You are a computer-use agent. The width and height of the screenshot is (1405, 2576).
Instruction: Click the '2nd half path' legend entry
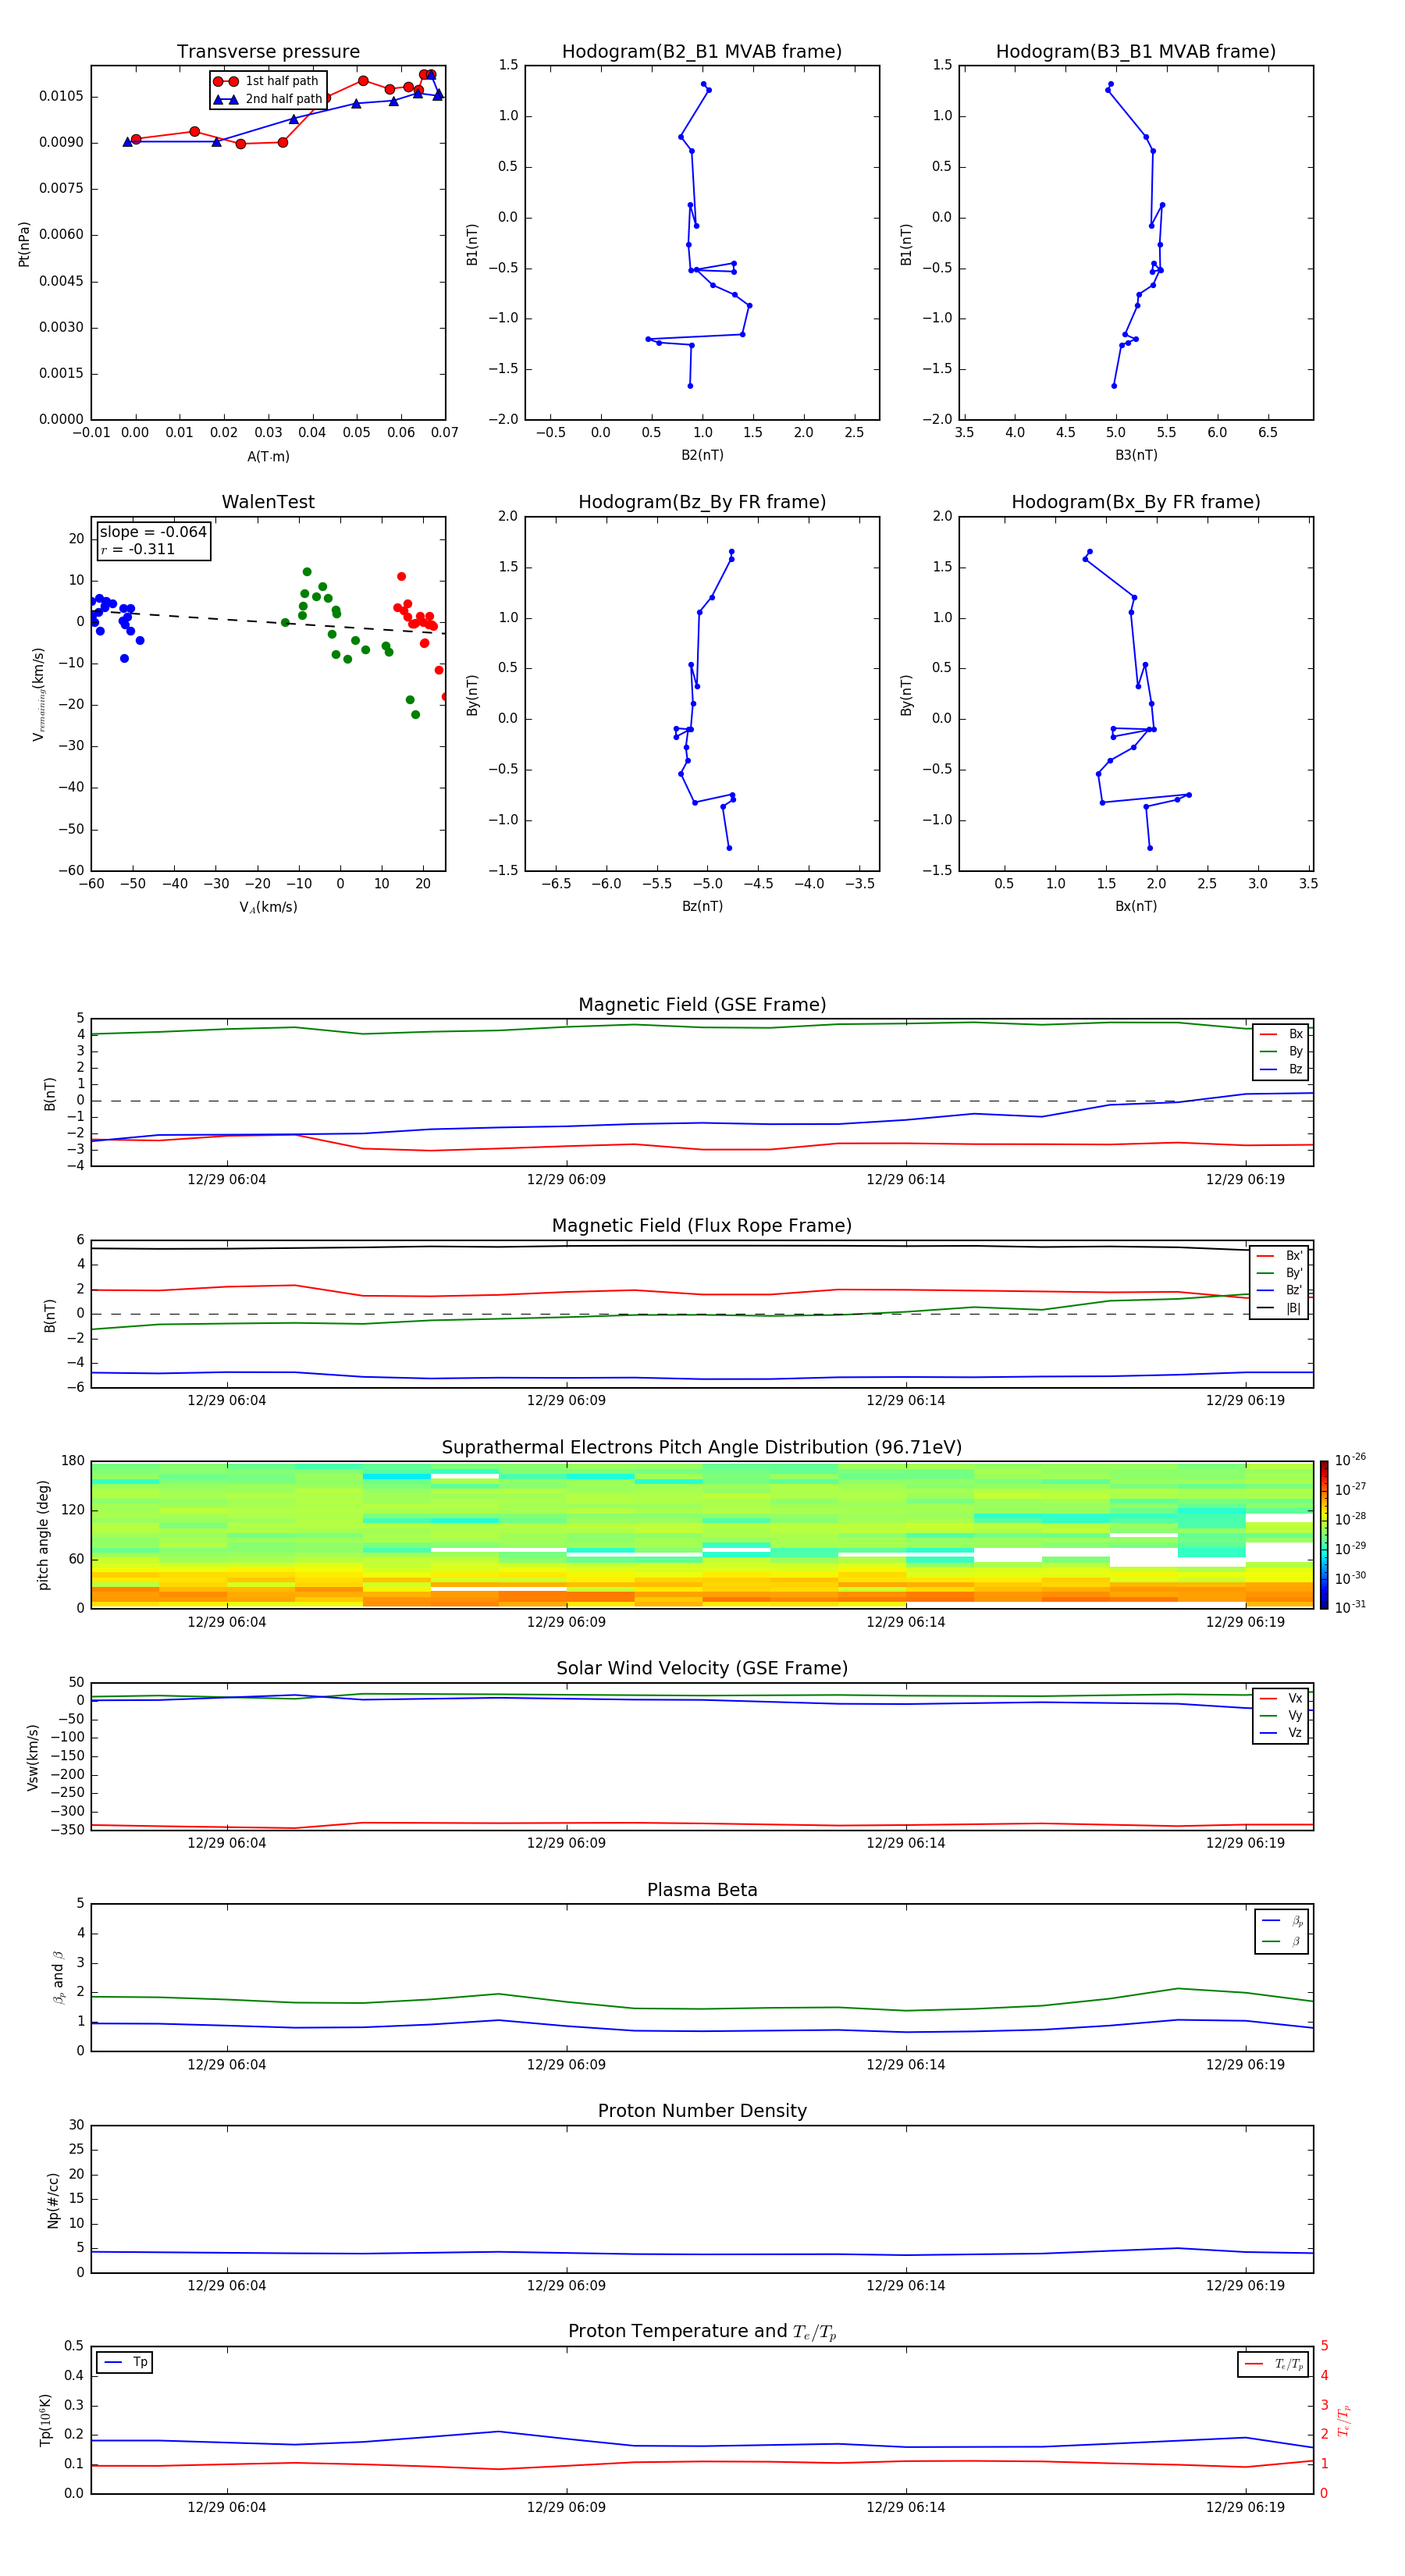point(268,99)
